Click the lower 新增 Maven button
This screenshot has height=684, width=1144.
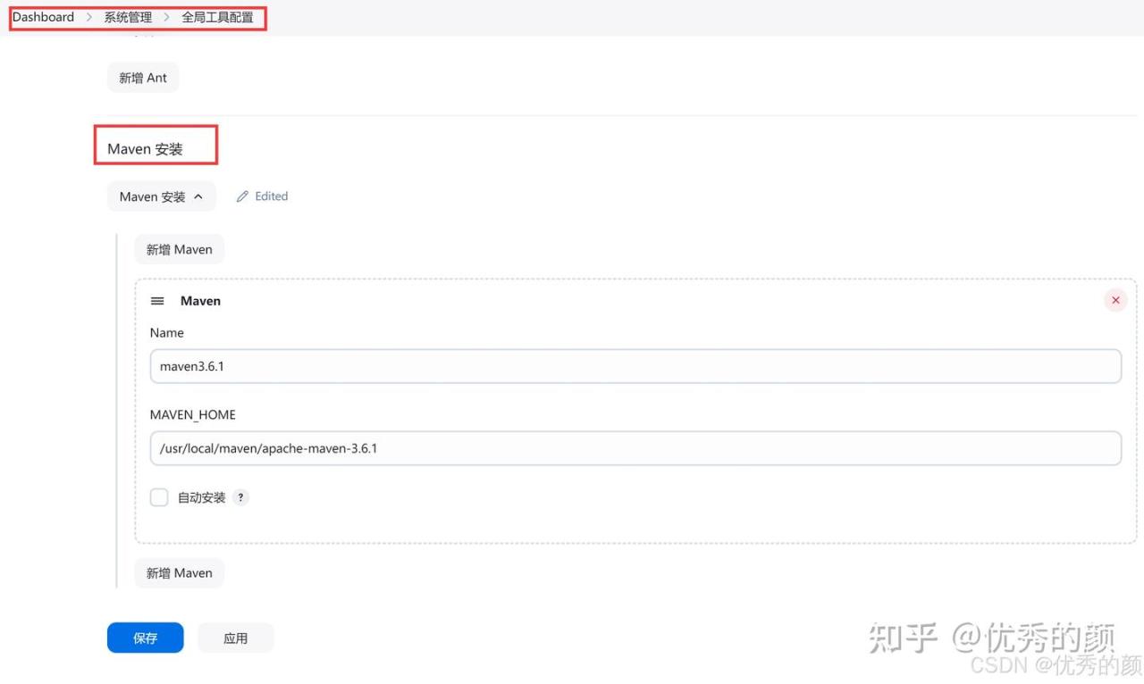point(179,573)
